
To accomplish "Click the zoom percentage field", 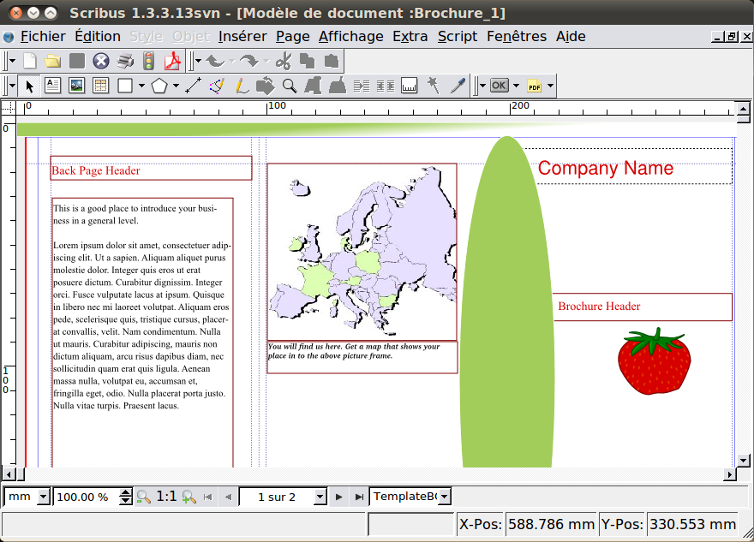I will tap(86, 497).
